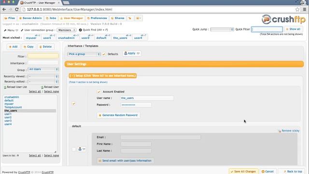This screenshot has height=174, width=309.
Task: Open the Recently viewed dropdown
Action: [x=43, y=76]
